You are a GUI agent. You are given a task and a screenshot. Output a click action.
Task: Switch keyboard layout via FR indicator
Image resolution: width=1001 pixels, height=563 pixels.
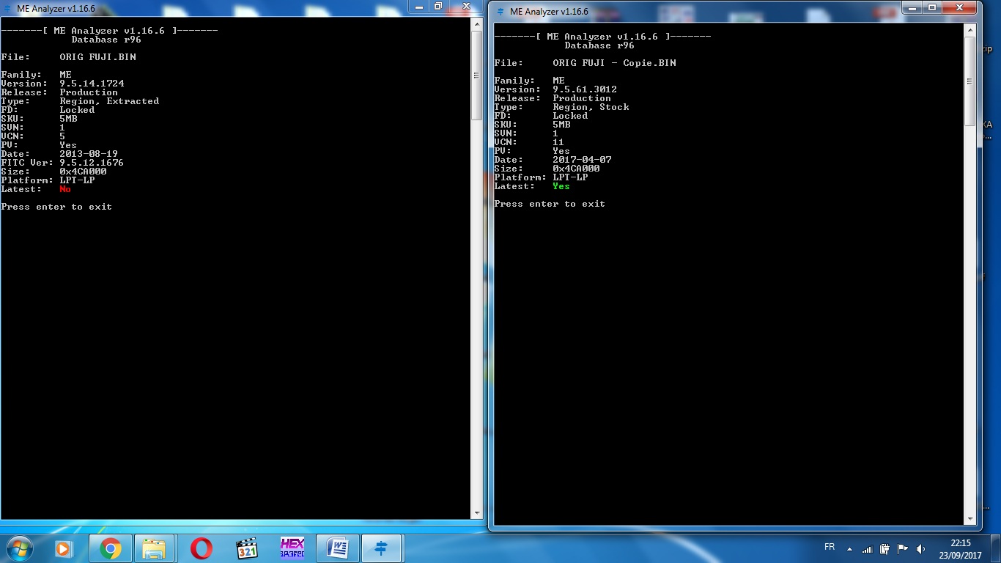pyautogui.click(x=829, y=547)
